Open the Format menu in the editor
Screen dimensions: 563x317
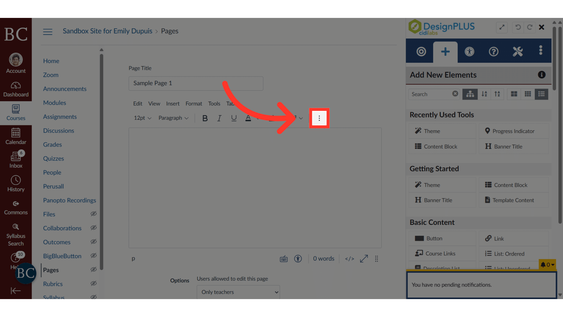click(194, 103)
